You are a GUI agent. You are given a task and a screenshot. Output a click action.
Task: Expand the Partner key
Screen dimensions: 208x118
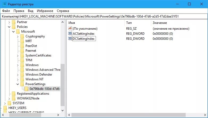9,22
